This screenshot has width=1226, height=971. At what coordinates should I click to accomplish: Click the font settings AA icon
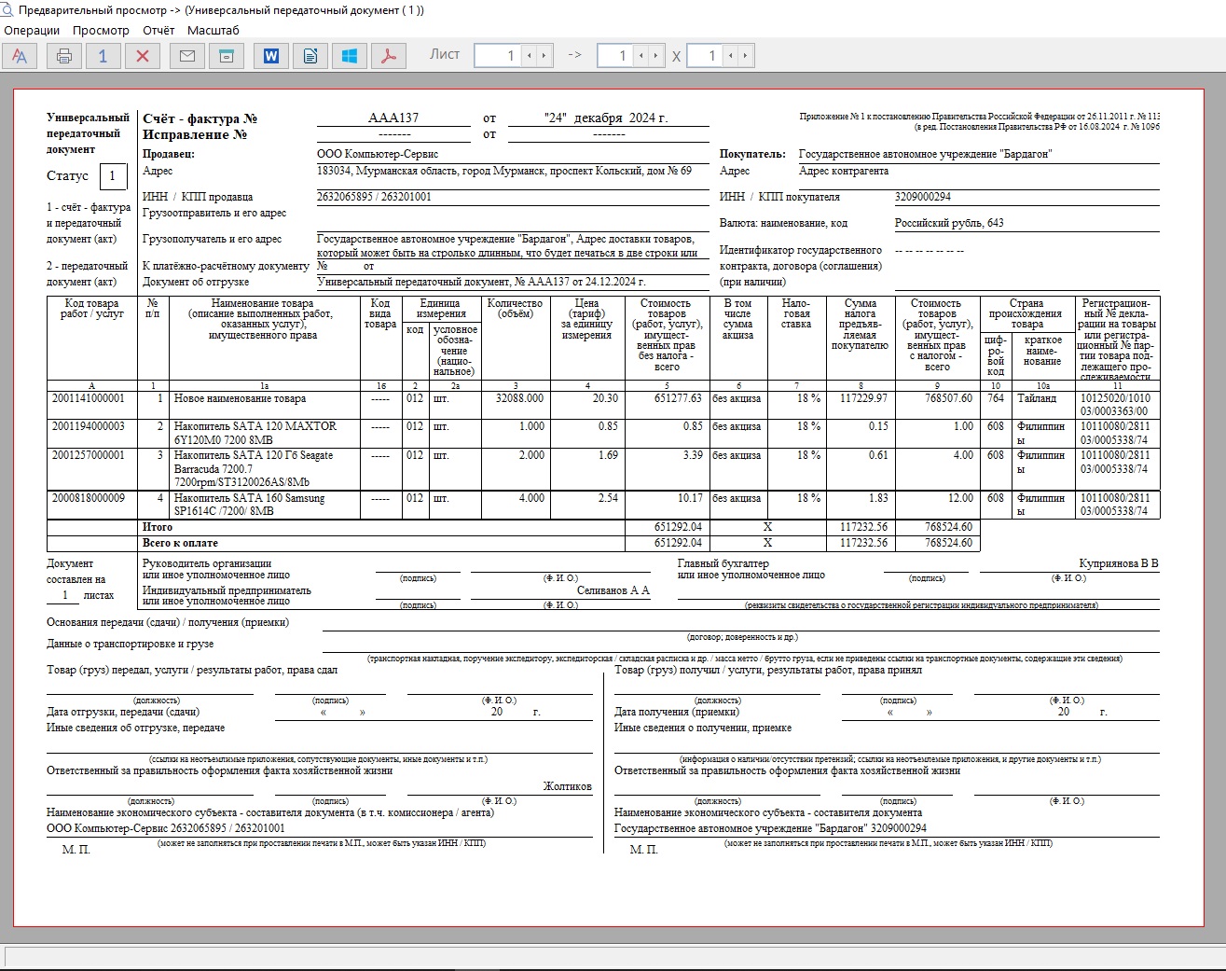point(20,56)
